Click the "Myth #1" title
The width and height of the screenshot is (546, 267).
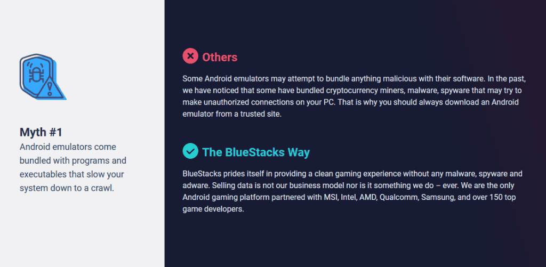tap(41, 132)
